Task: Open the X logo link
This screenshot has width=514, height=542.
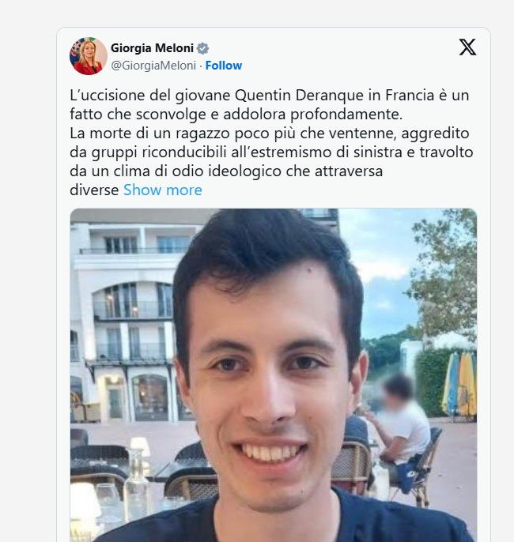Action: 467,47
